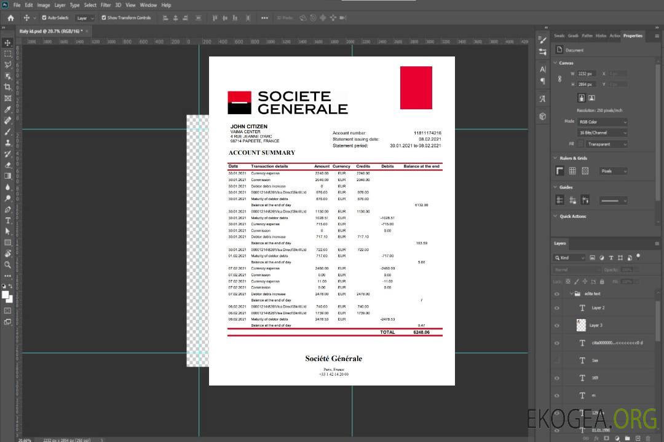The image size is (664, 442).
Task: Select the Brush tool
Action: pyautogui.click(x=7, y=131)
